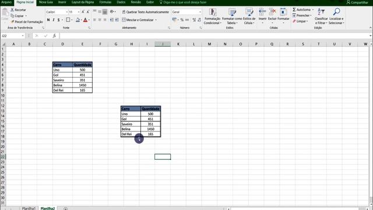373x210 pixels.
Task: Switch to the Inserir ribbon tab
Action: click(x=62, y=2)
